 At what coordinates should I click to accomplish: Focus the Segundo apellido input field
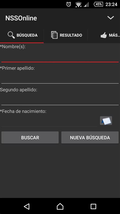coord(60,99)
